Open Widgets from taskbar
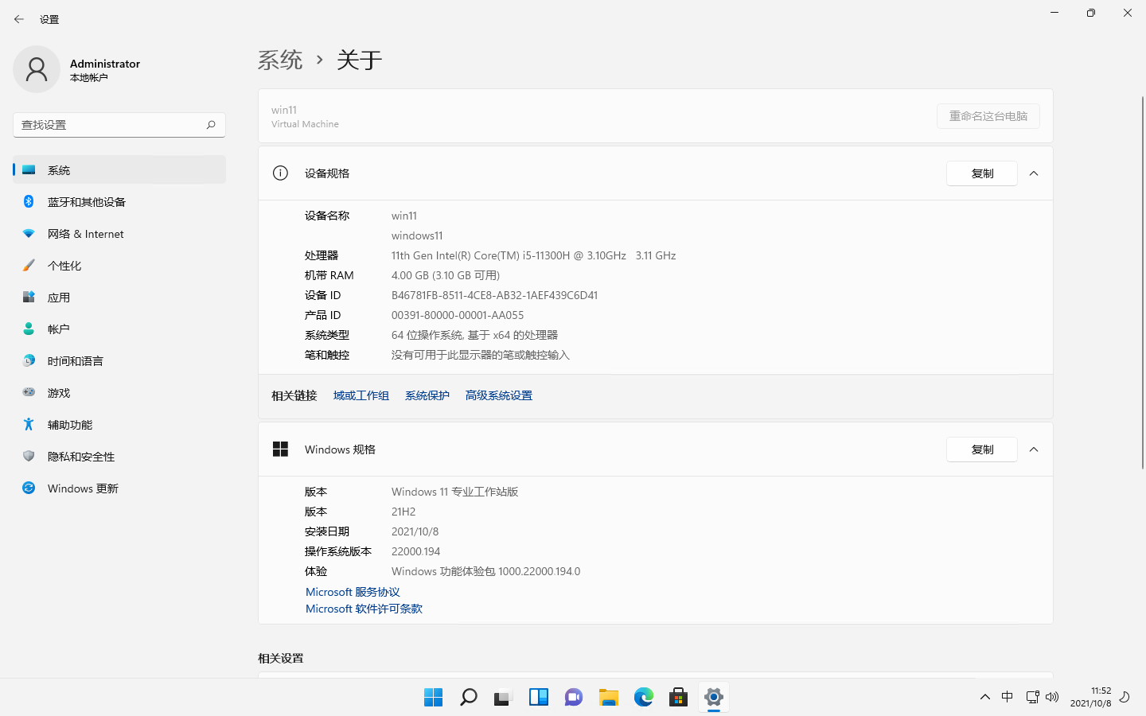The height and width of the screenshot is (716, 1146). pyautogui.click(x=539, y=698)
